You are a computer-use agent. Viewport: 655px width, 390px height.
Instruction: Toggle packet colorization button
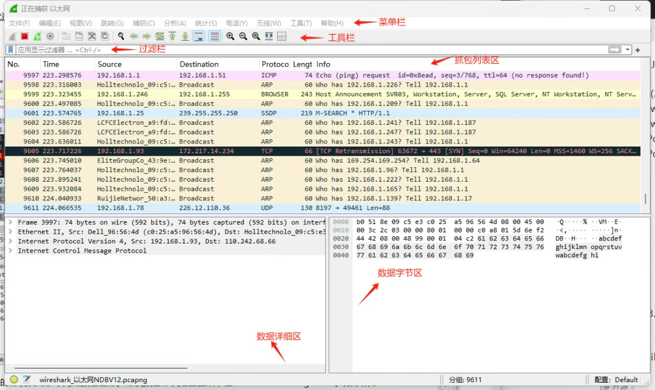click(214, 36)
